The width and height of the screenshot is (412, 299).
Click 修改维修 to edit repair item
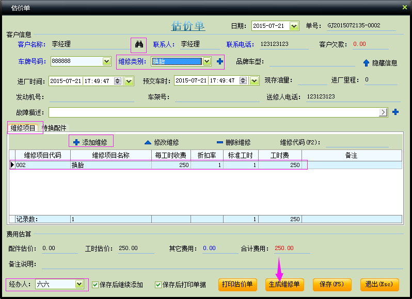point(162,142)
